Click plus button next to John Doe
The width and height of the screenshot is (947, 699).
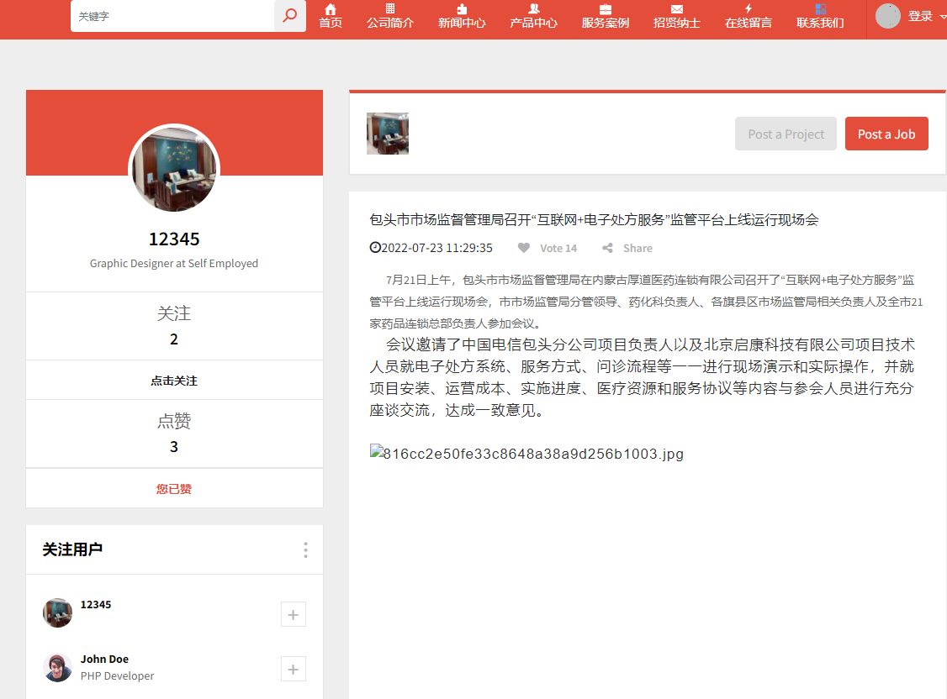point(293,669)
